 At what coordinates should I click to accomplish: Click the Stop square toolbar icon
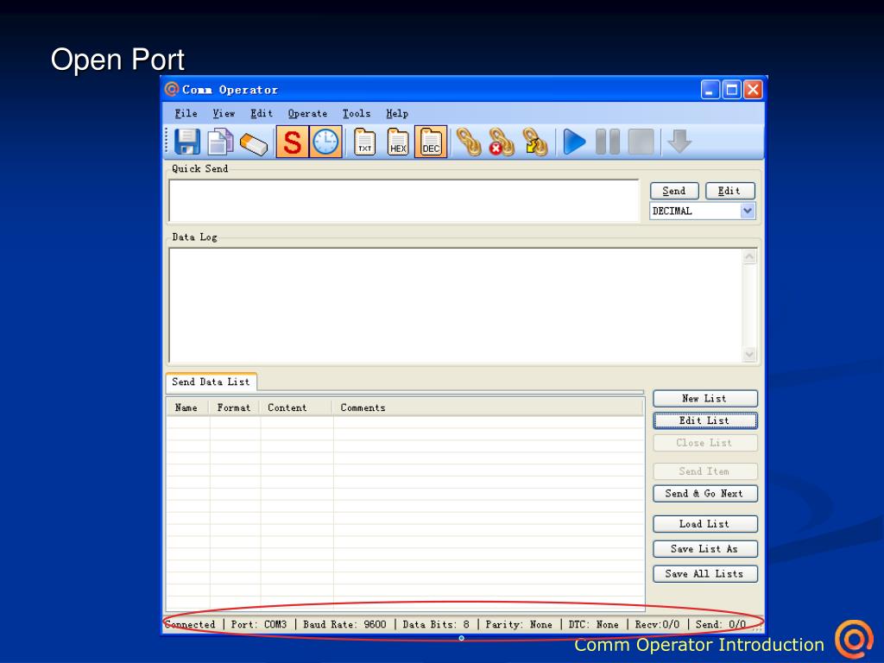point(641,142)
